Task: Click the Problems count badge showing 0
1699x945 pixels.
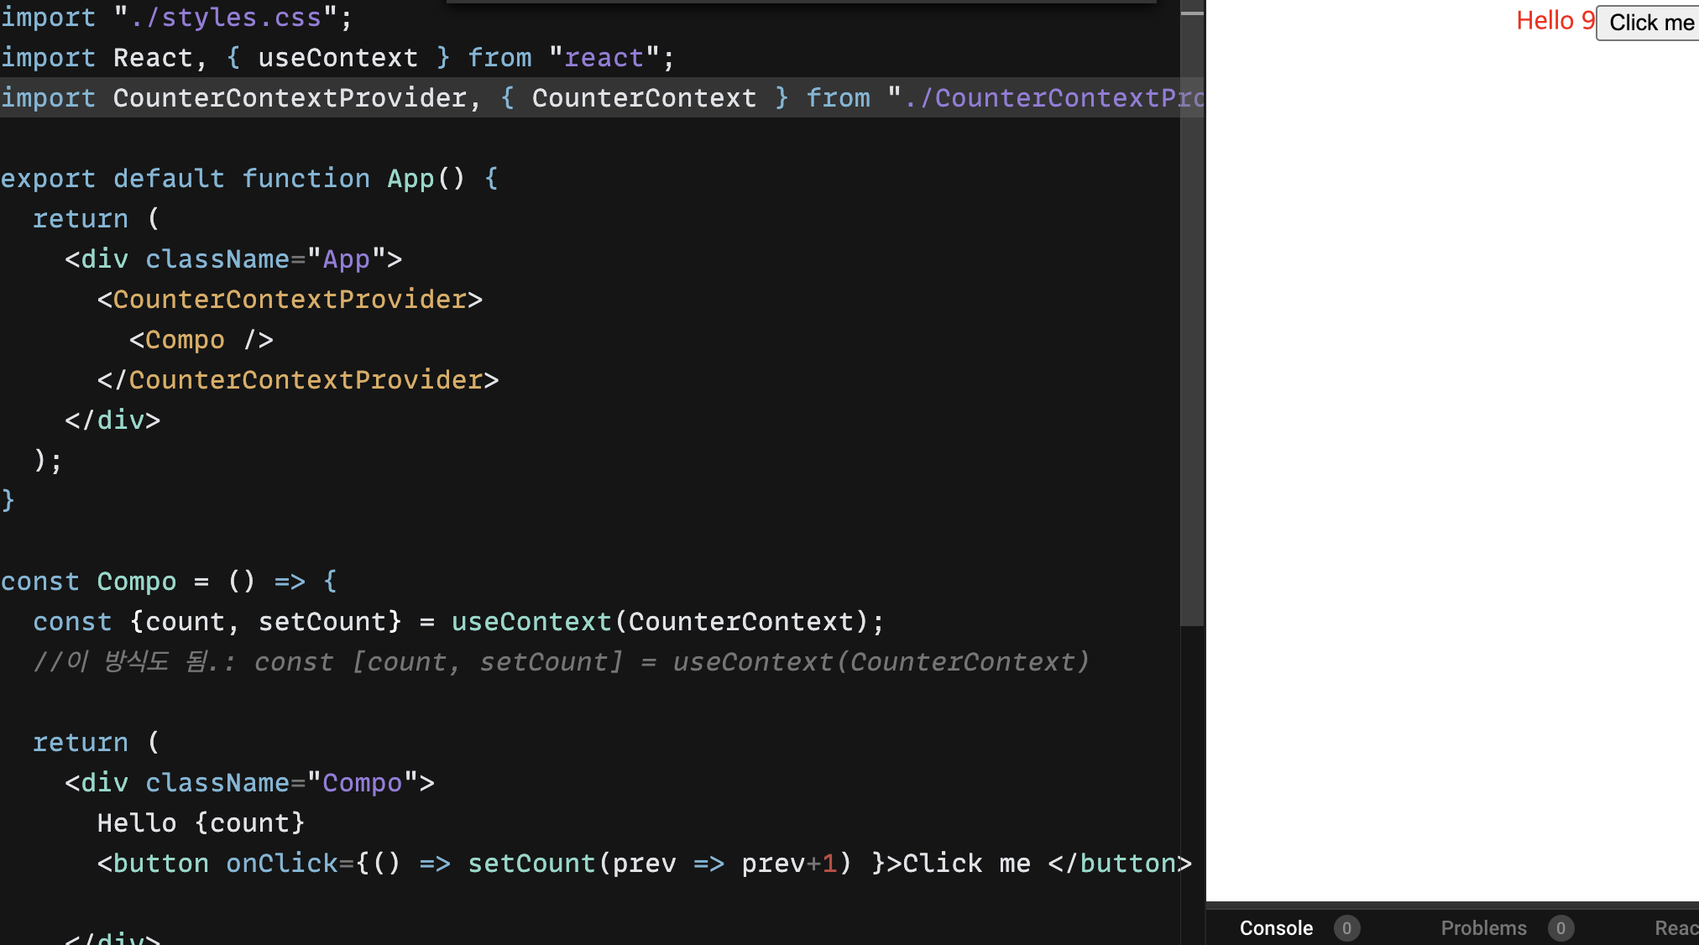Action: point(1560,928)
